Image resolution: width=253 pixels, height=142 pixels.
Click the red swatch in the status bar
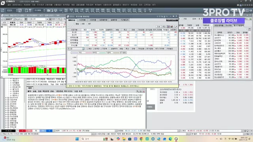point(22,131)
